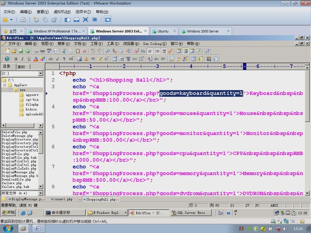Save the current file with floppy icon
Screen dimensions: 311x233
(x=21, y=51)
